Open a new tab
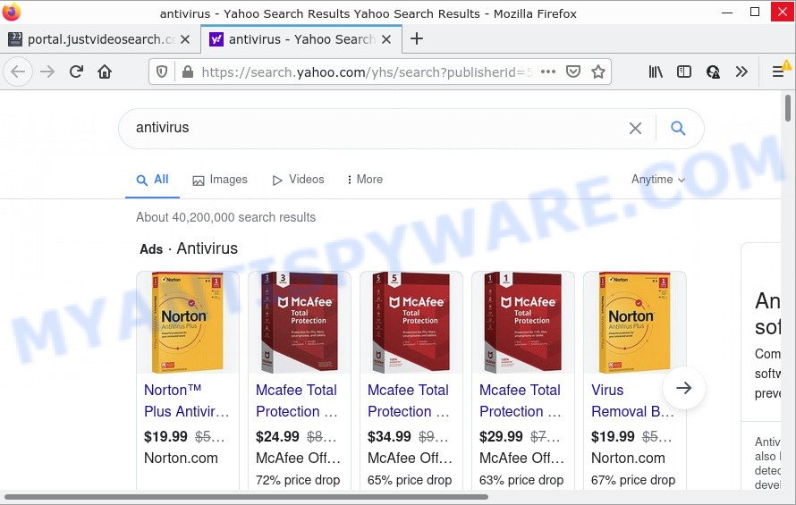796x505 pixels. 416,38
